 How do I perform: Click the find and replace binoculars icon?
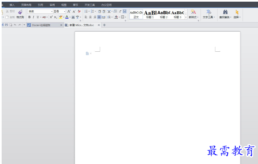click(225, 12)
